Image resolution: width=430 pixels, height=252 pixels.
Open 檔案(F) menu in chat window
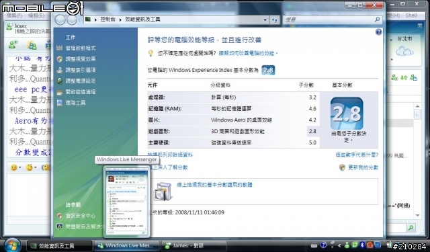[14, 15]
